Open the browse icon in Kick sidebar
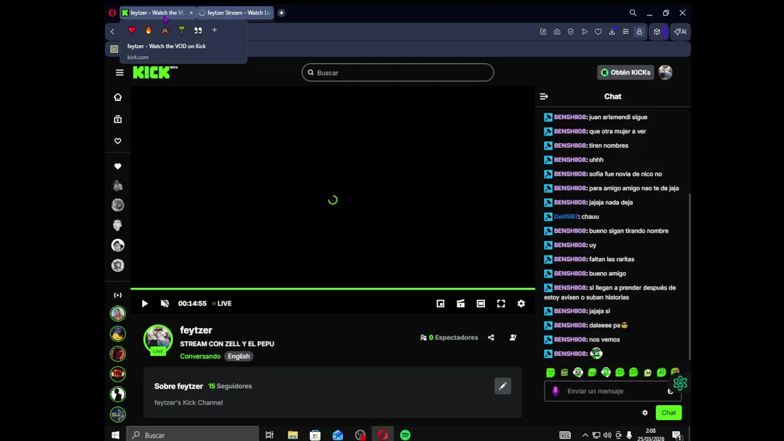Image resolution: width=784 pixels, height=441 pixels. point(118,119)
